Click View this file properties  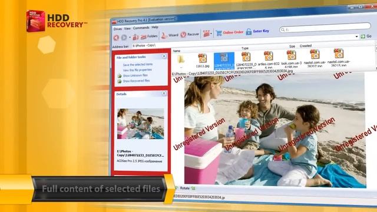point(137,70)
